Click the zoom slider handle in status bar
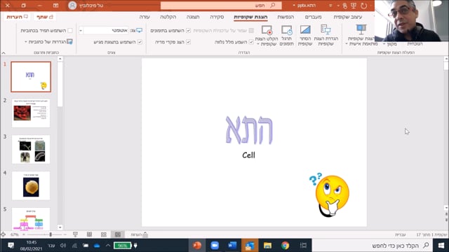This screenshot has height=252, width=449. point(51,234)
